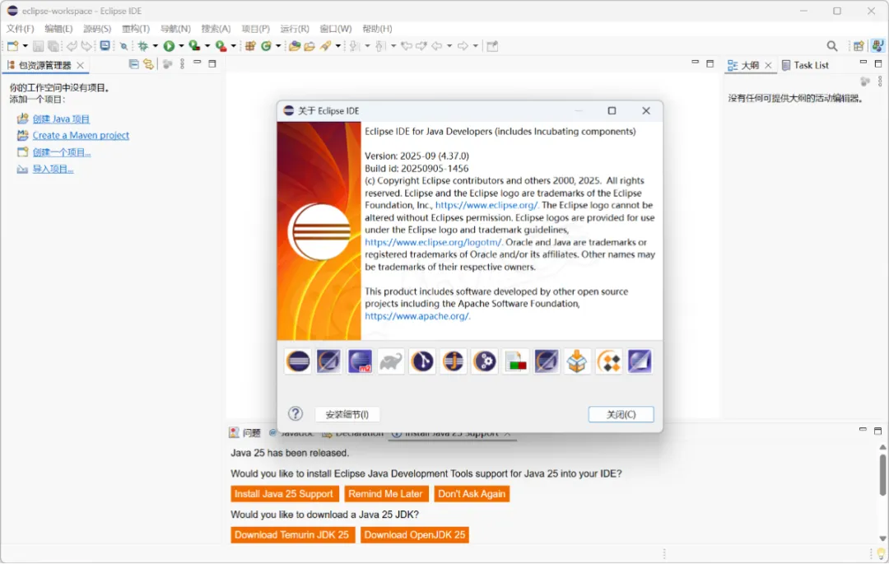Click the Undo arrow in the toolbar
Viewport: 889px width, 564px height.
tap(72, 46)
